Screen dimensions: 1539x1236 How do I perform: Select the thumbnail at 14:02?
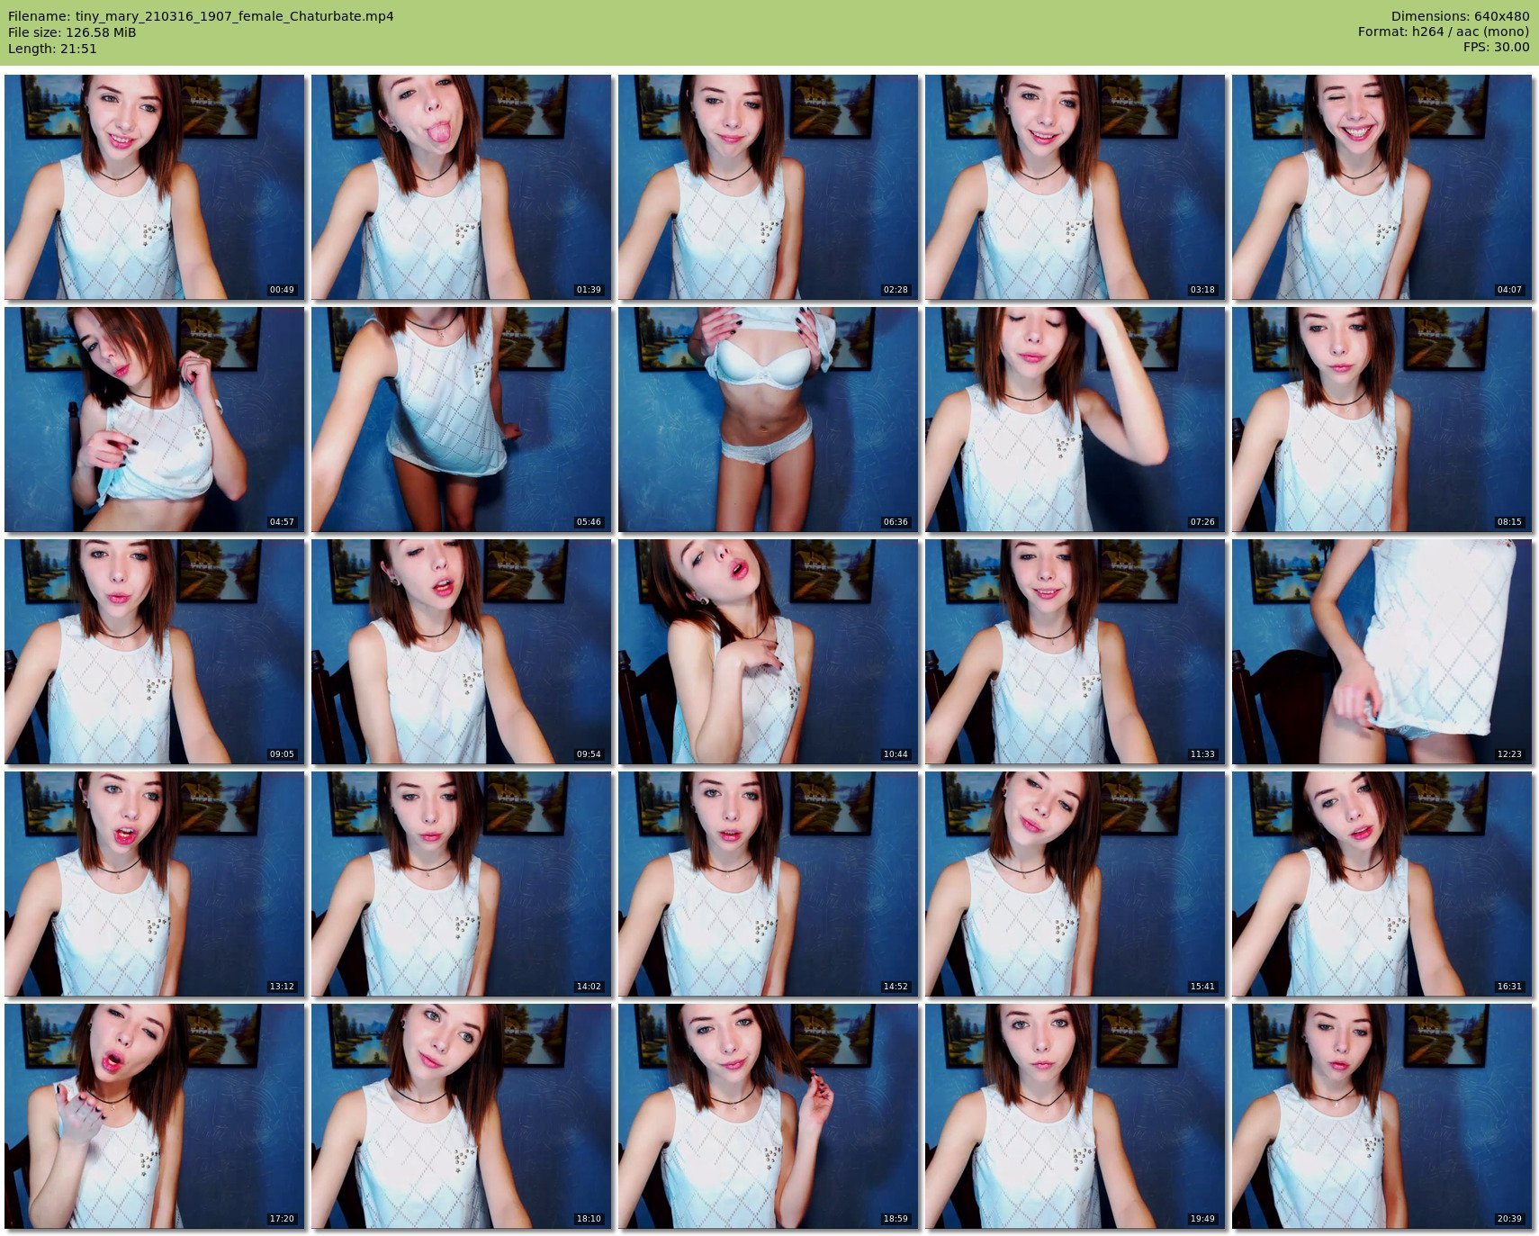(x=462, y=883)
